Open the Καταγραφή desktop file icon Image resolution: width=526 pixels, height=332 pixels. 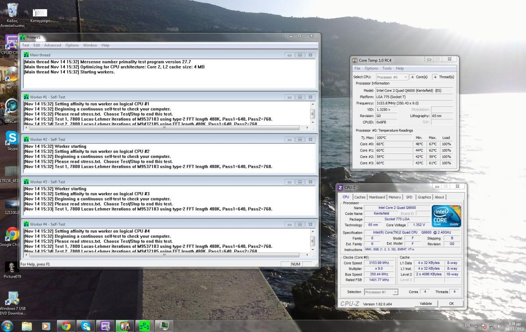(40, 13)
